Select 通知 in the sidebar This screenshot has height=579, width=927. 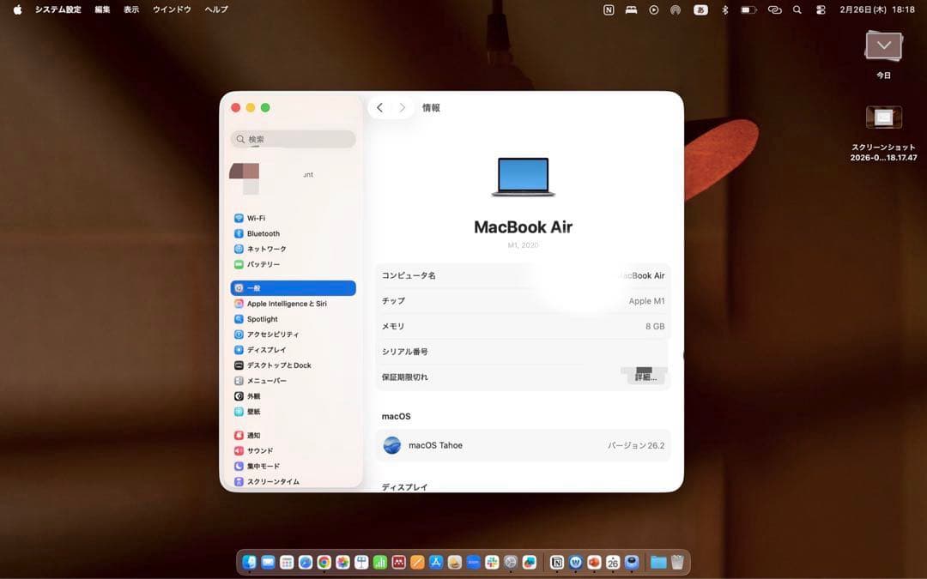coord(294,435)
